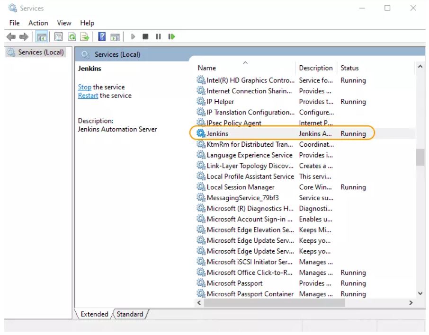This screenshot has height=335, width=429.
Task: Open the Action menu
Action: pyautogui.click(x=38, y=23)
